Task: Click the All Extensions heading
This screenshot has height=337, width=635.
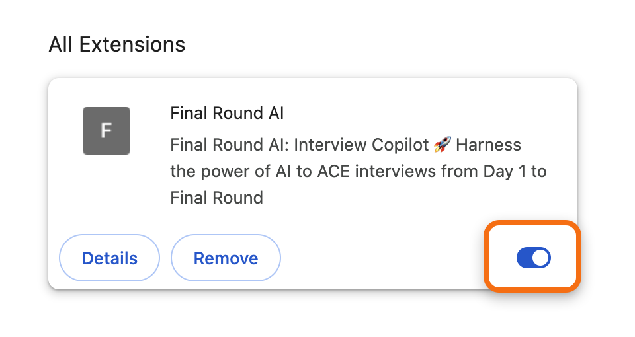Action: coord(116,44)
